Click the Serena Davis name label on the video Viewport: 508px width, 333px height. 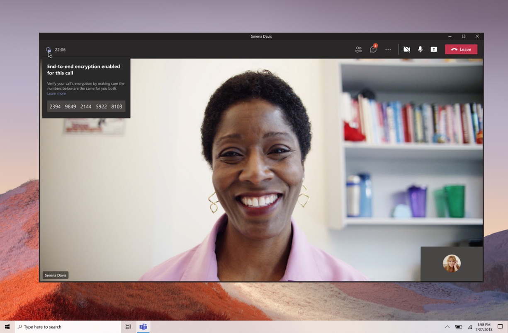coord(56,275)
